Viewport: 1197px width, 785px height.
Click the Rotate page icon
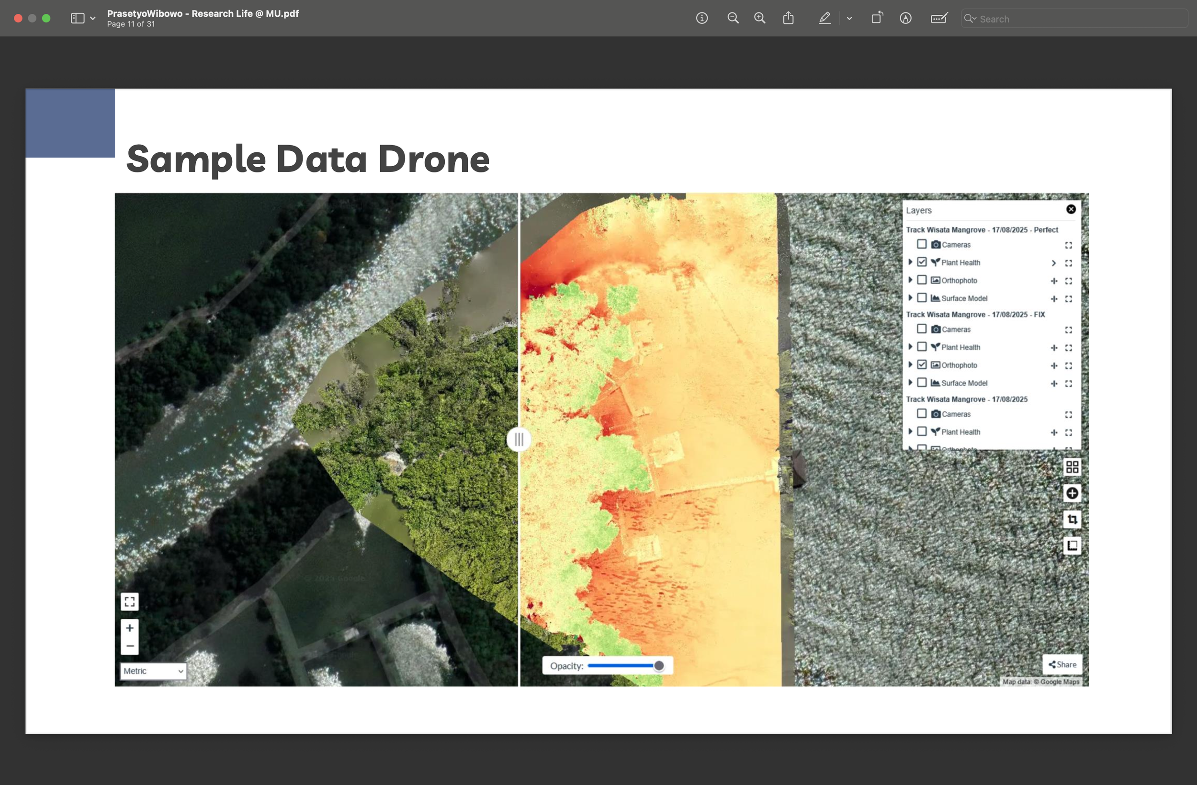(x=877, y=19)
